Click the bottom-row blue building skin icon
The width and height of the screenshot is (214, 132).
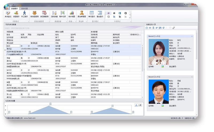114,17
